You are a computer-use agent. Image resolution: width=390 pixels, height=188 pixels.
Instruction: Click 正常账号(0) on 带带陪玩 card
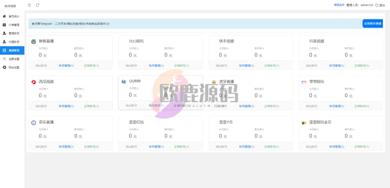tap(362, 106)
